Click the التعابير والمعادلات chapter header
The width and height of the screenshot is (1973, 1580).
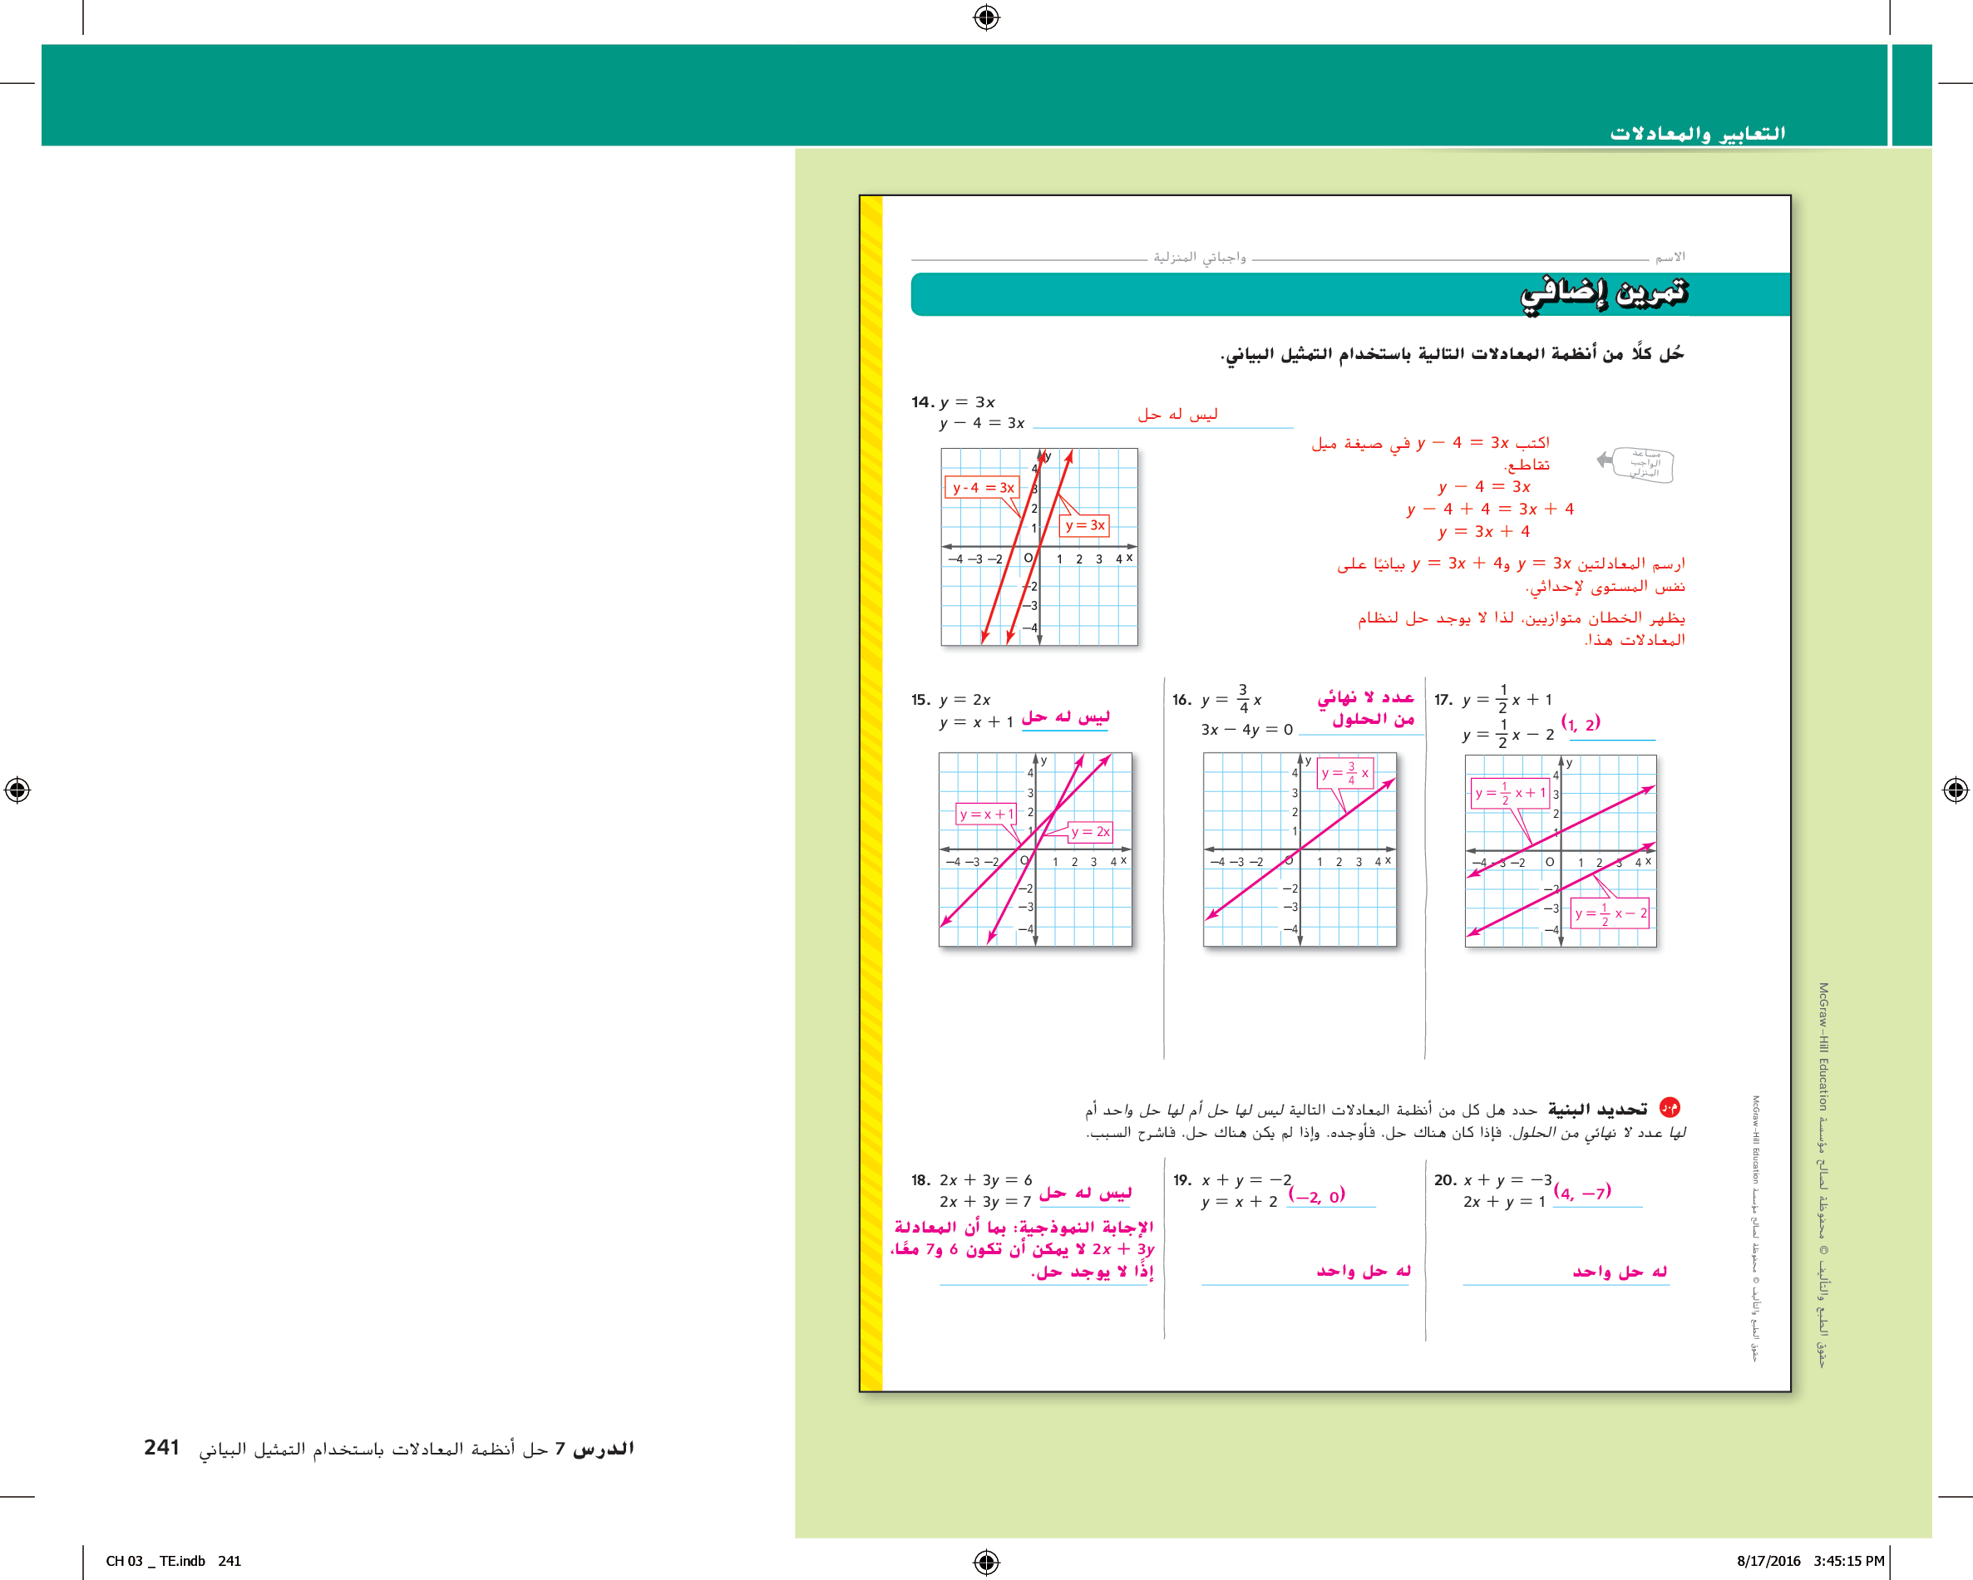coord(1697,134)
